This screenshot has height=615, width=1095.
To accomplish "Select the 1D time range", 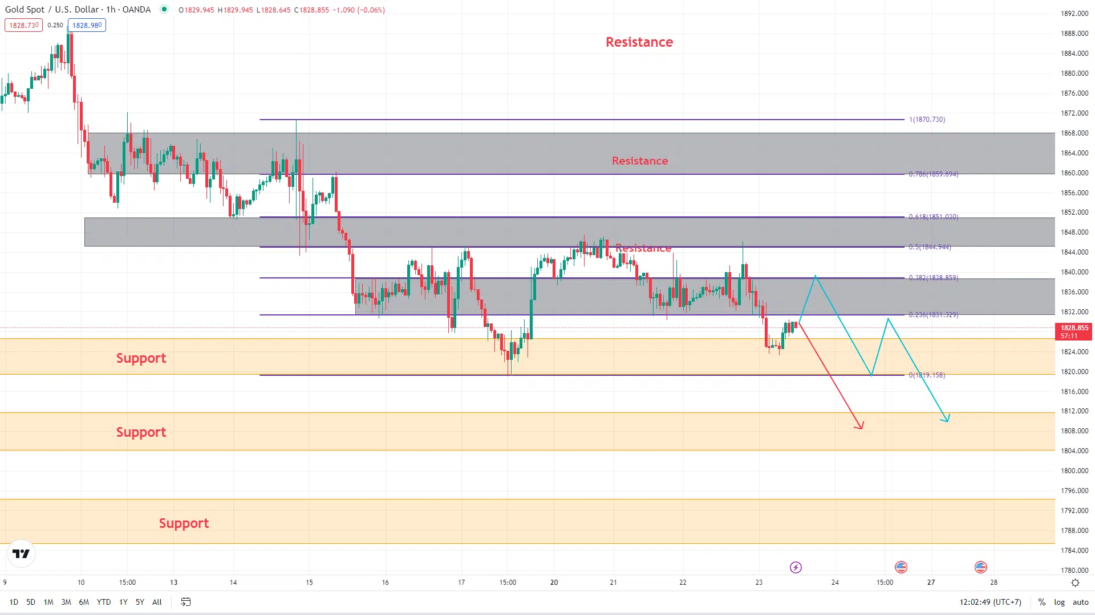I will point(14,602).
